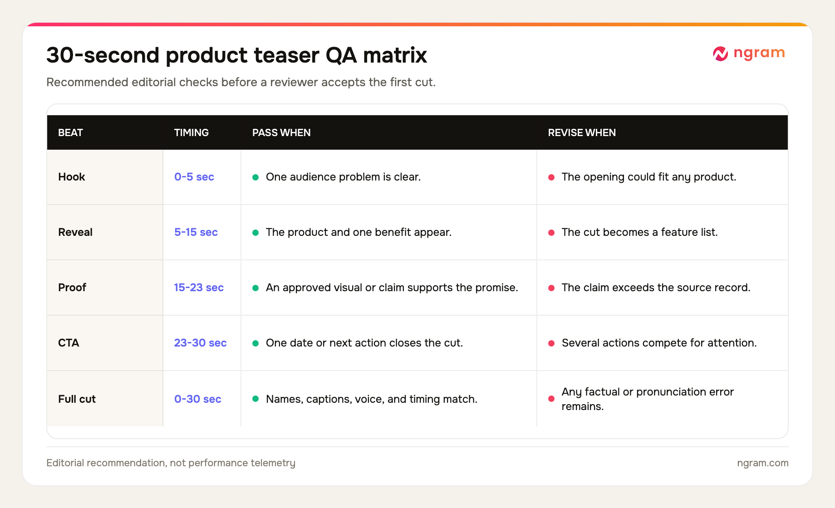Select the Hook beat cell
Screen dimensions: 835x508
[x=105, y=177]
